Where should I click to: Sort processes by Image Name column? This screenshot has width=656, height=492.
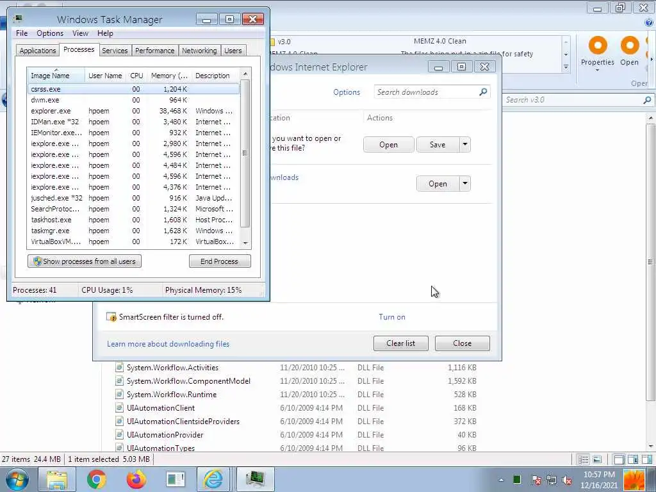tap(56, 76)
